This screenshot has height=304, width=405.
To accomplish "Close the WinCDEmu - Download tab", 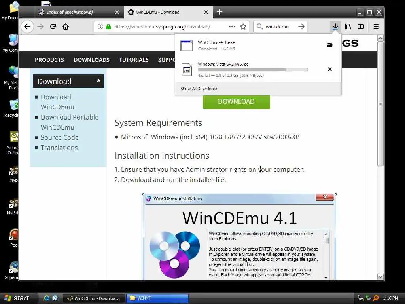I will point(206,12).
